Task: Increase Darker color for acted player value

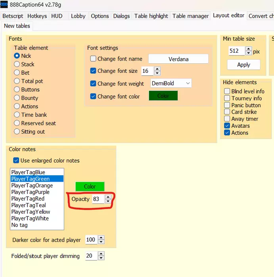Action: coord(101,237)
